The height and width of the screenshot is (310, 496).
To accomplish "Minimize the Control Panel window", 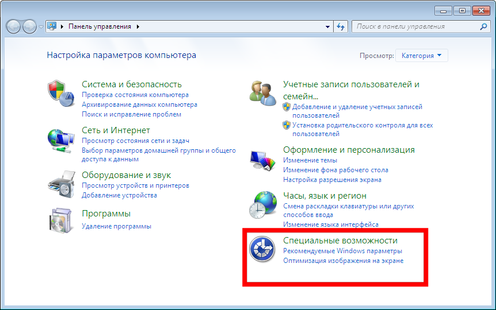I will tap(443, 11).
